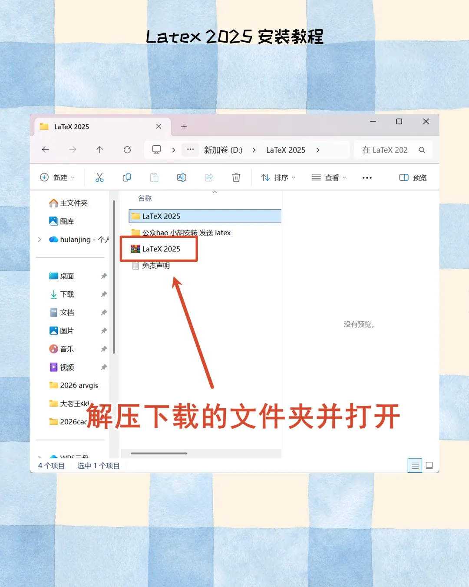Viewport: 469px width, 587px height.
Task: Open 图片 in the sidebar
Action: [62, 331]
